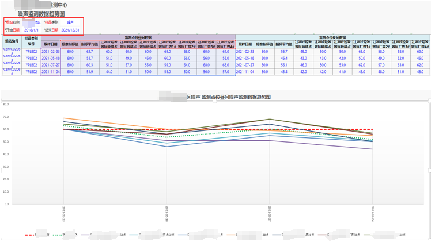Click the 指标平均值 header in nighttime table
Viewport: 435px width, 242px height.
click(x=284, y=44)
